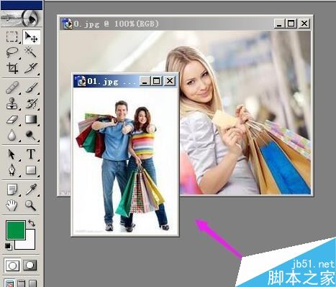The image size is (336, 287).
Task: Select the Rectangular Marquee tool
Action: [x=12, y=37]
